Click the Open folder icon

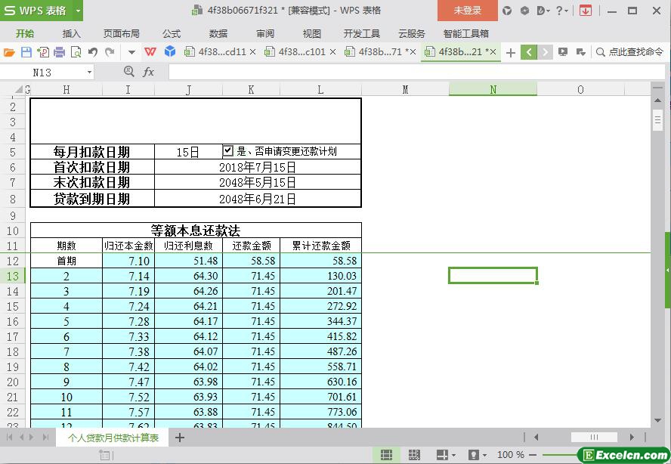point(9,52)
